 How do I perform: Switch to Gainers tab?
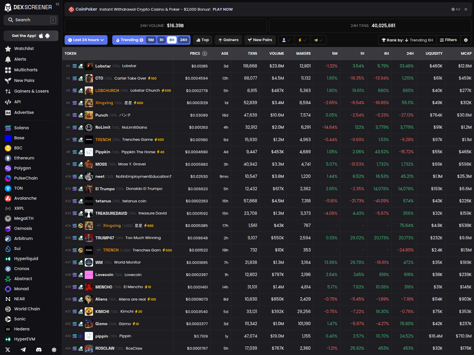coord(228,40)
